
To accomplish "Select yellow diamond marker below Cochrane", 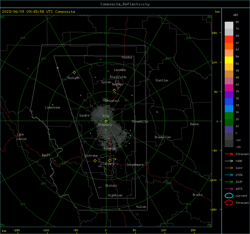I will pos(95,161).
